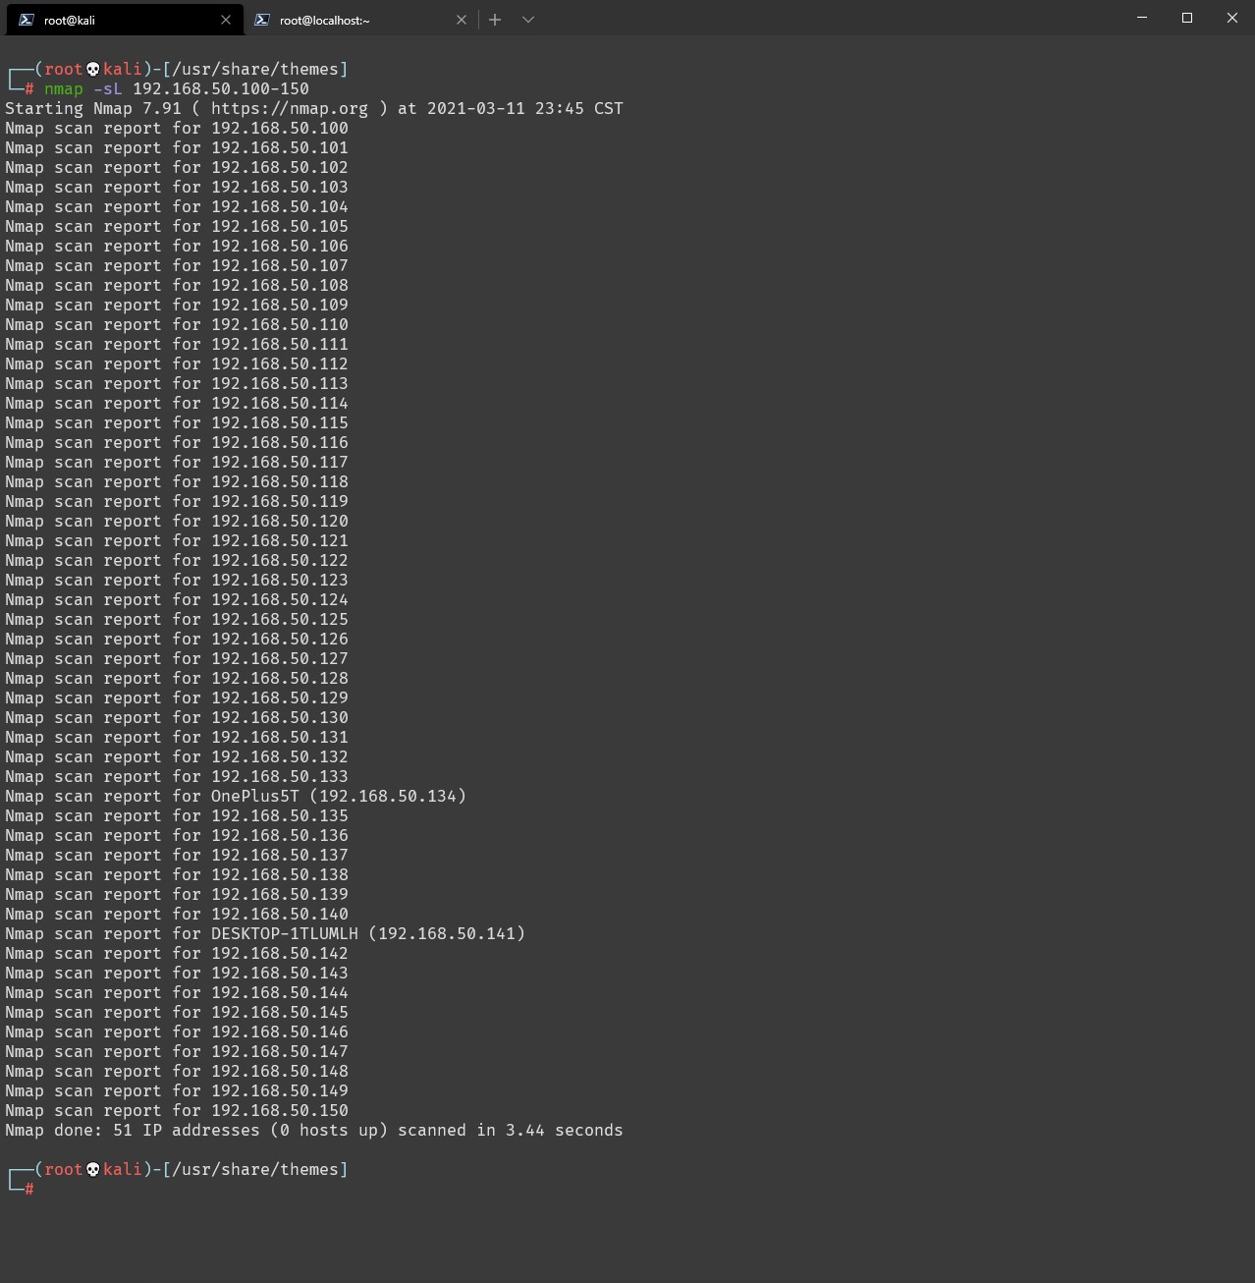Click the bottom prompt path /usr/share/themes
Screen dimensions: 1255x1283
coord(255,1169)
